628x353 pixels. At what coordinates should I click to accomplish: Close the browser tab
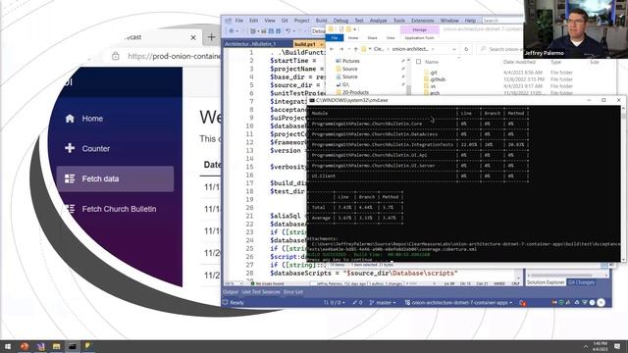click(193, 37)
